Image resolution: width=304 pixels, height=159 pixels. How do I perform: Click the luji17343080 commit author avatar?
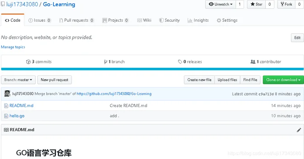7,93
